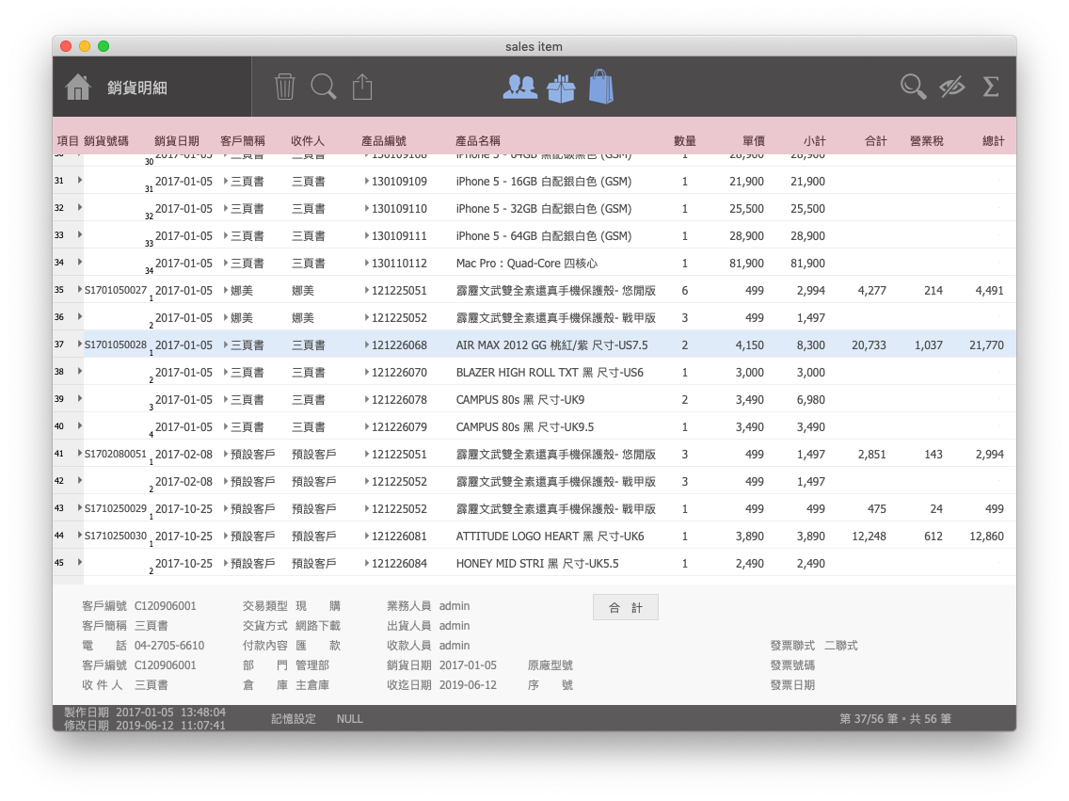
Task: Expand row 41 disclosure arrow
Action: pos(80,453)
